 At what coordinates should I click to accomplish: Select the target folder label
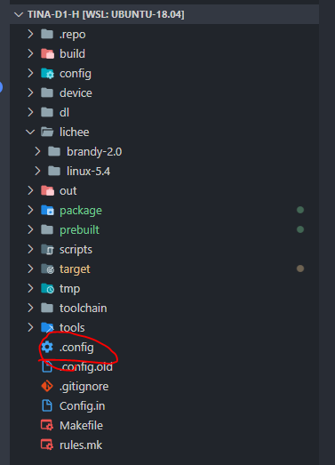coord(75,269)
